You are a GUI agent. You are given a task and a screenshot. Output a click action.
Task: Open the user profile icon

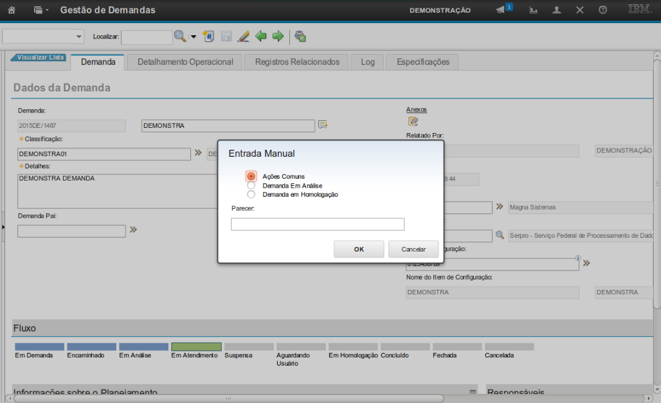click(557, 10)
